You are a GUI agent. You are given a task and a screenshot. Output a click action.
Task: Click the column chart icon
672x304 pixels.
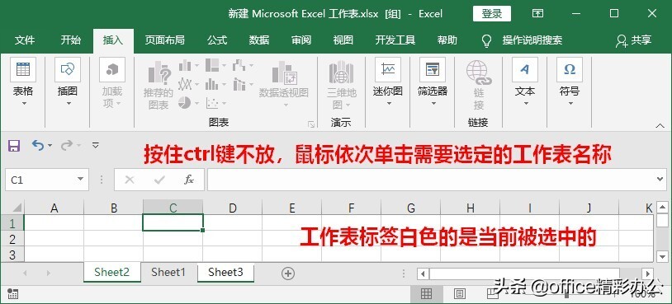point(185,65)
